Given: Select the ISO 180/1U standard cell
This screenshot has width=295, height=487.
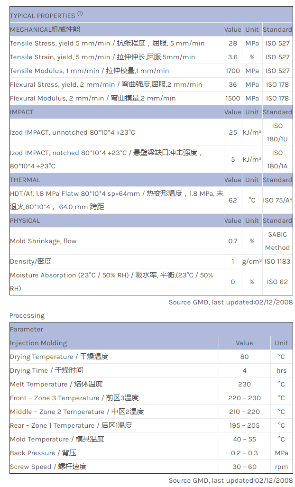Looking at the screenshot, I should tap(277, 132).
